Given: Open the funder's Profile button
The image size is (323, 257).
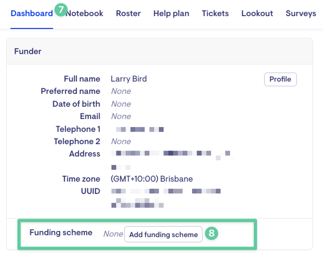Looking at the screenshot, I should [280, 79].
